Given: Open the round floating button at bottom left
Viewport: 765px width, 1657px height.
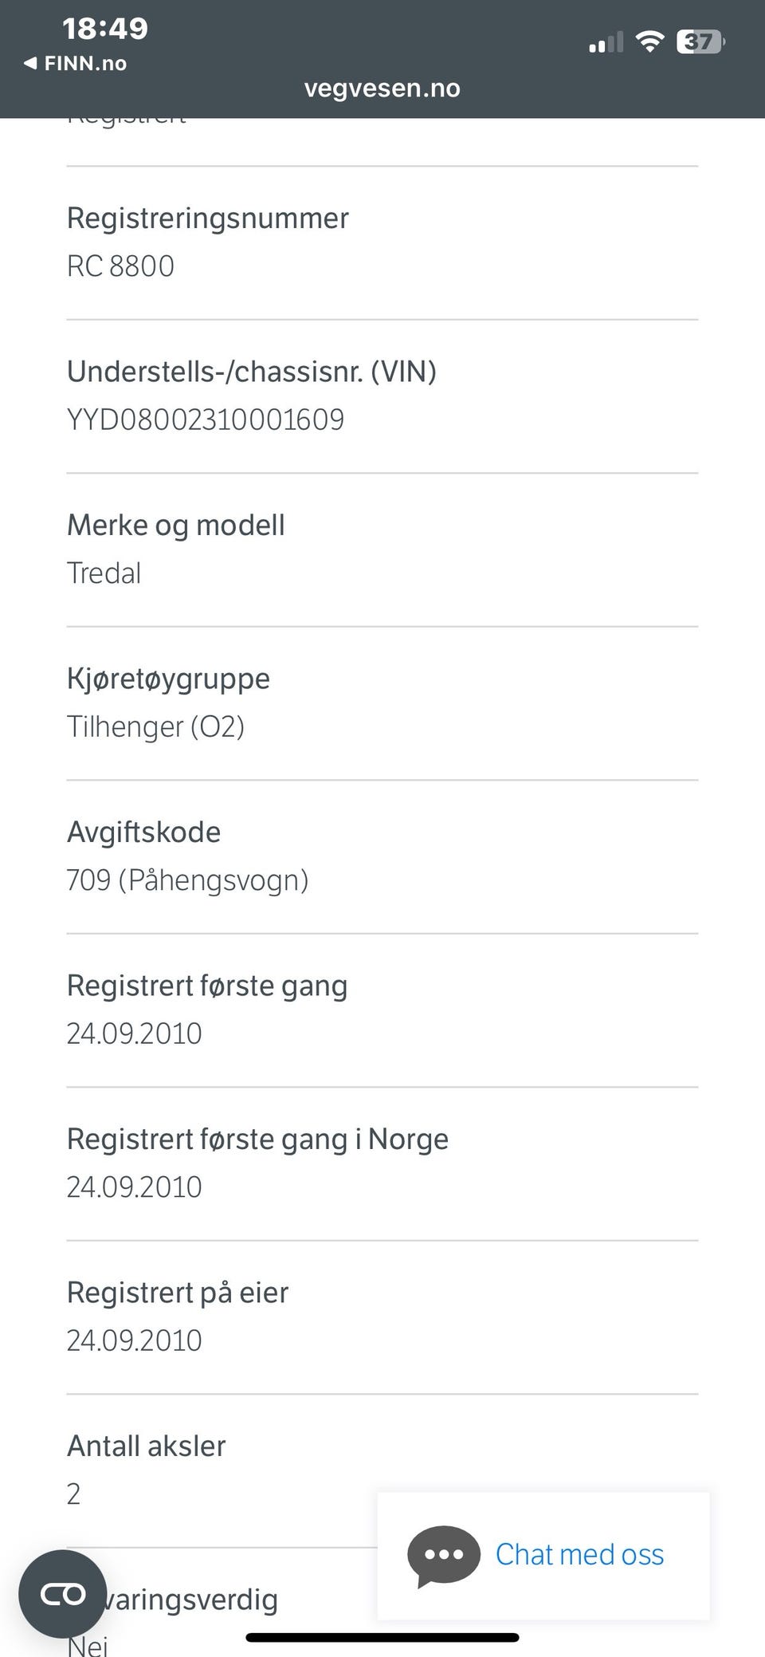Looking at the screenshot, I should click(62, 1595).
